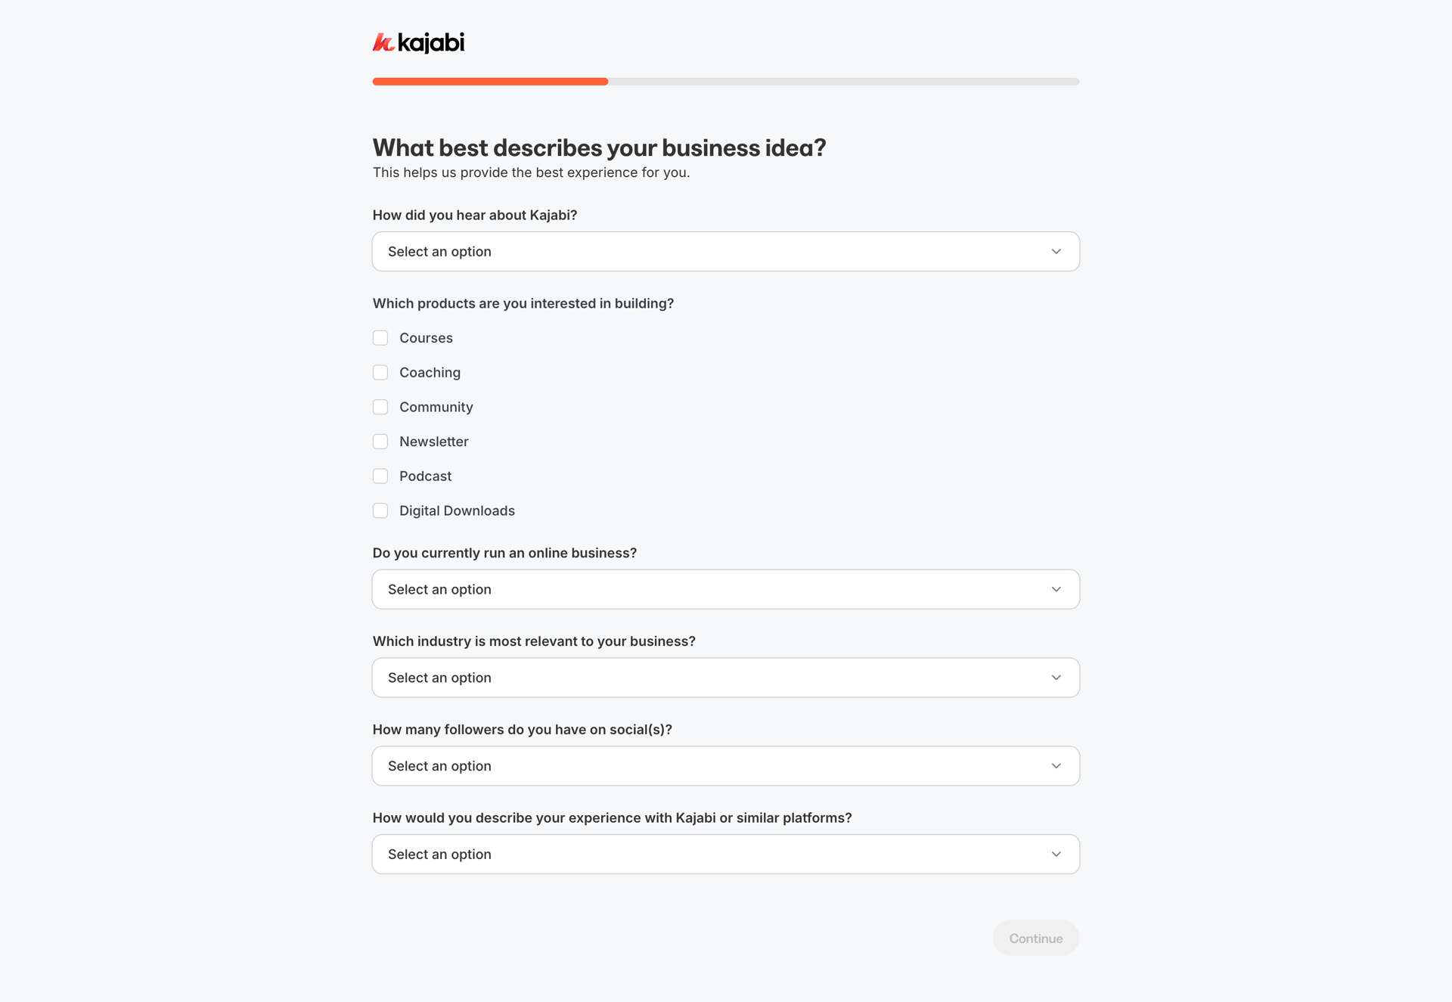
Task: Enable the Digital Downloads checkbox
Action: point(380,510)
